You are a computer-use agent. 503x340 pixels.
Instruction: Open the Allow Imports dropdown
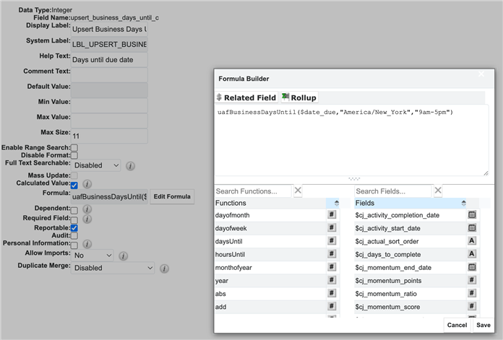93,255
